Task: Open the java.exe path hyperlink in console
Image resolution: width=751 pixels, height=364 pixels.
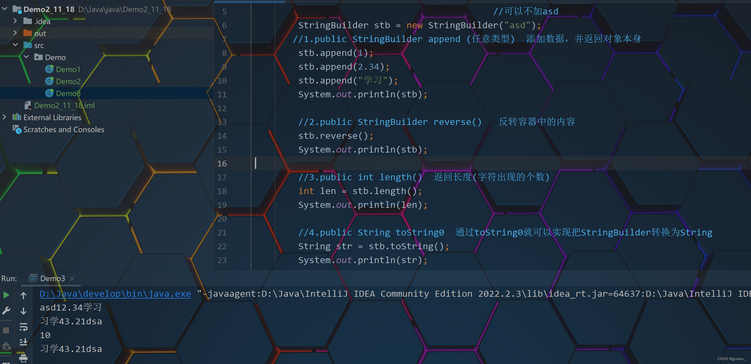Action: point(115,294)
